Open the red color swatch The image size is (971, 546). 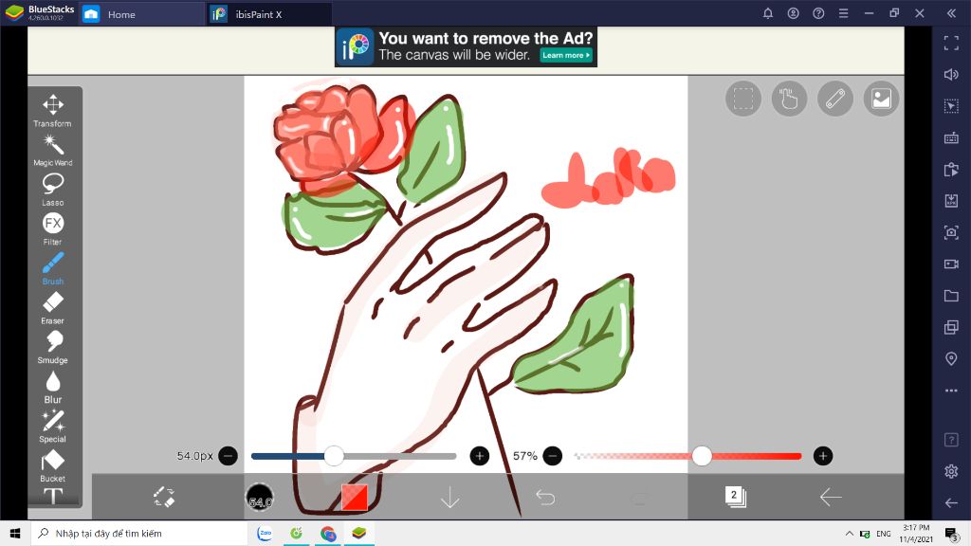355,497
